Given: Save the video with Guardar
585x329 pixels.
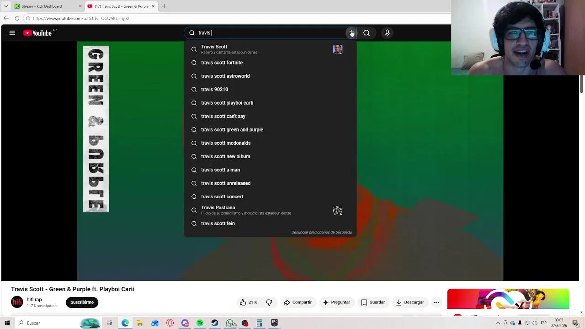Looking at the screenshot, I should click(x=373, y=302).
